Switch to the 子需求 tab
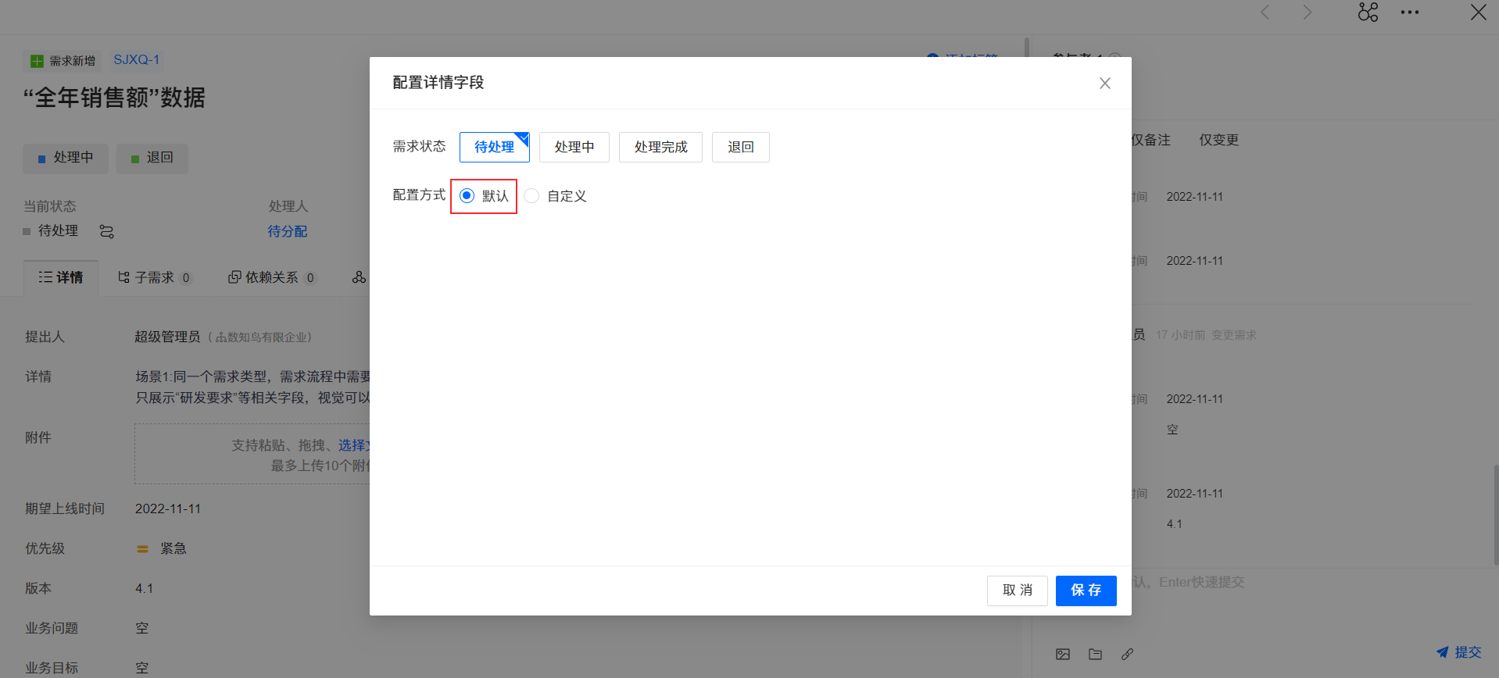The image size is (1499, 678). click(x=155, y=277)
